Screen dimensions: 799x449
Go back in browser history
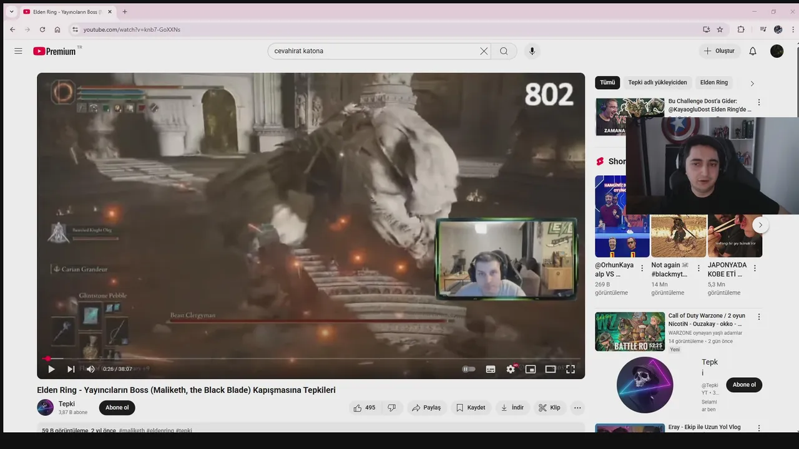point(12,29)
